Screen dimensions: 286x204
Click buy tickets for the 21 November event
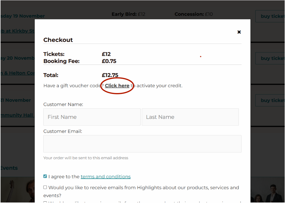pos(273,100)
